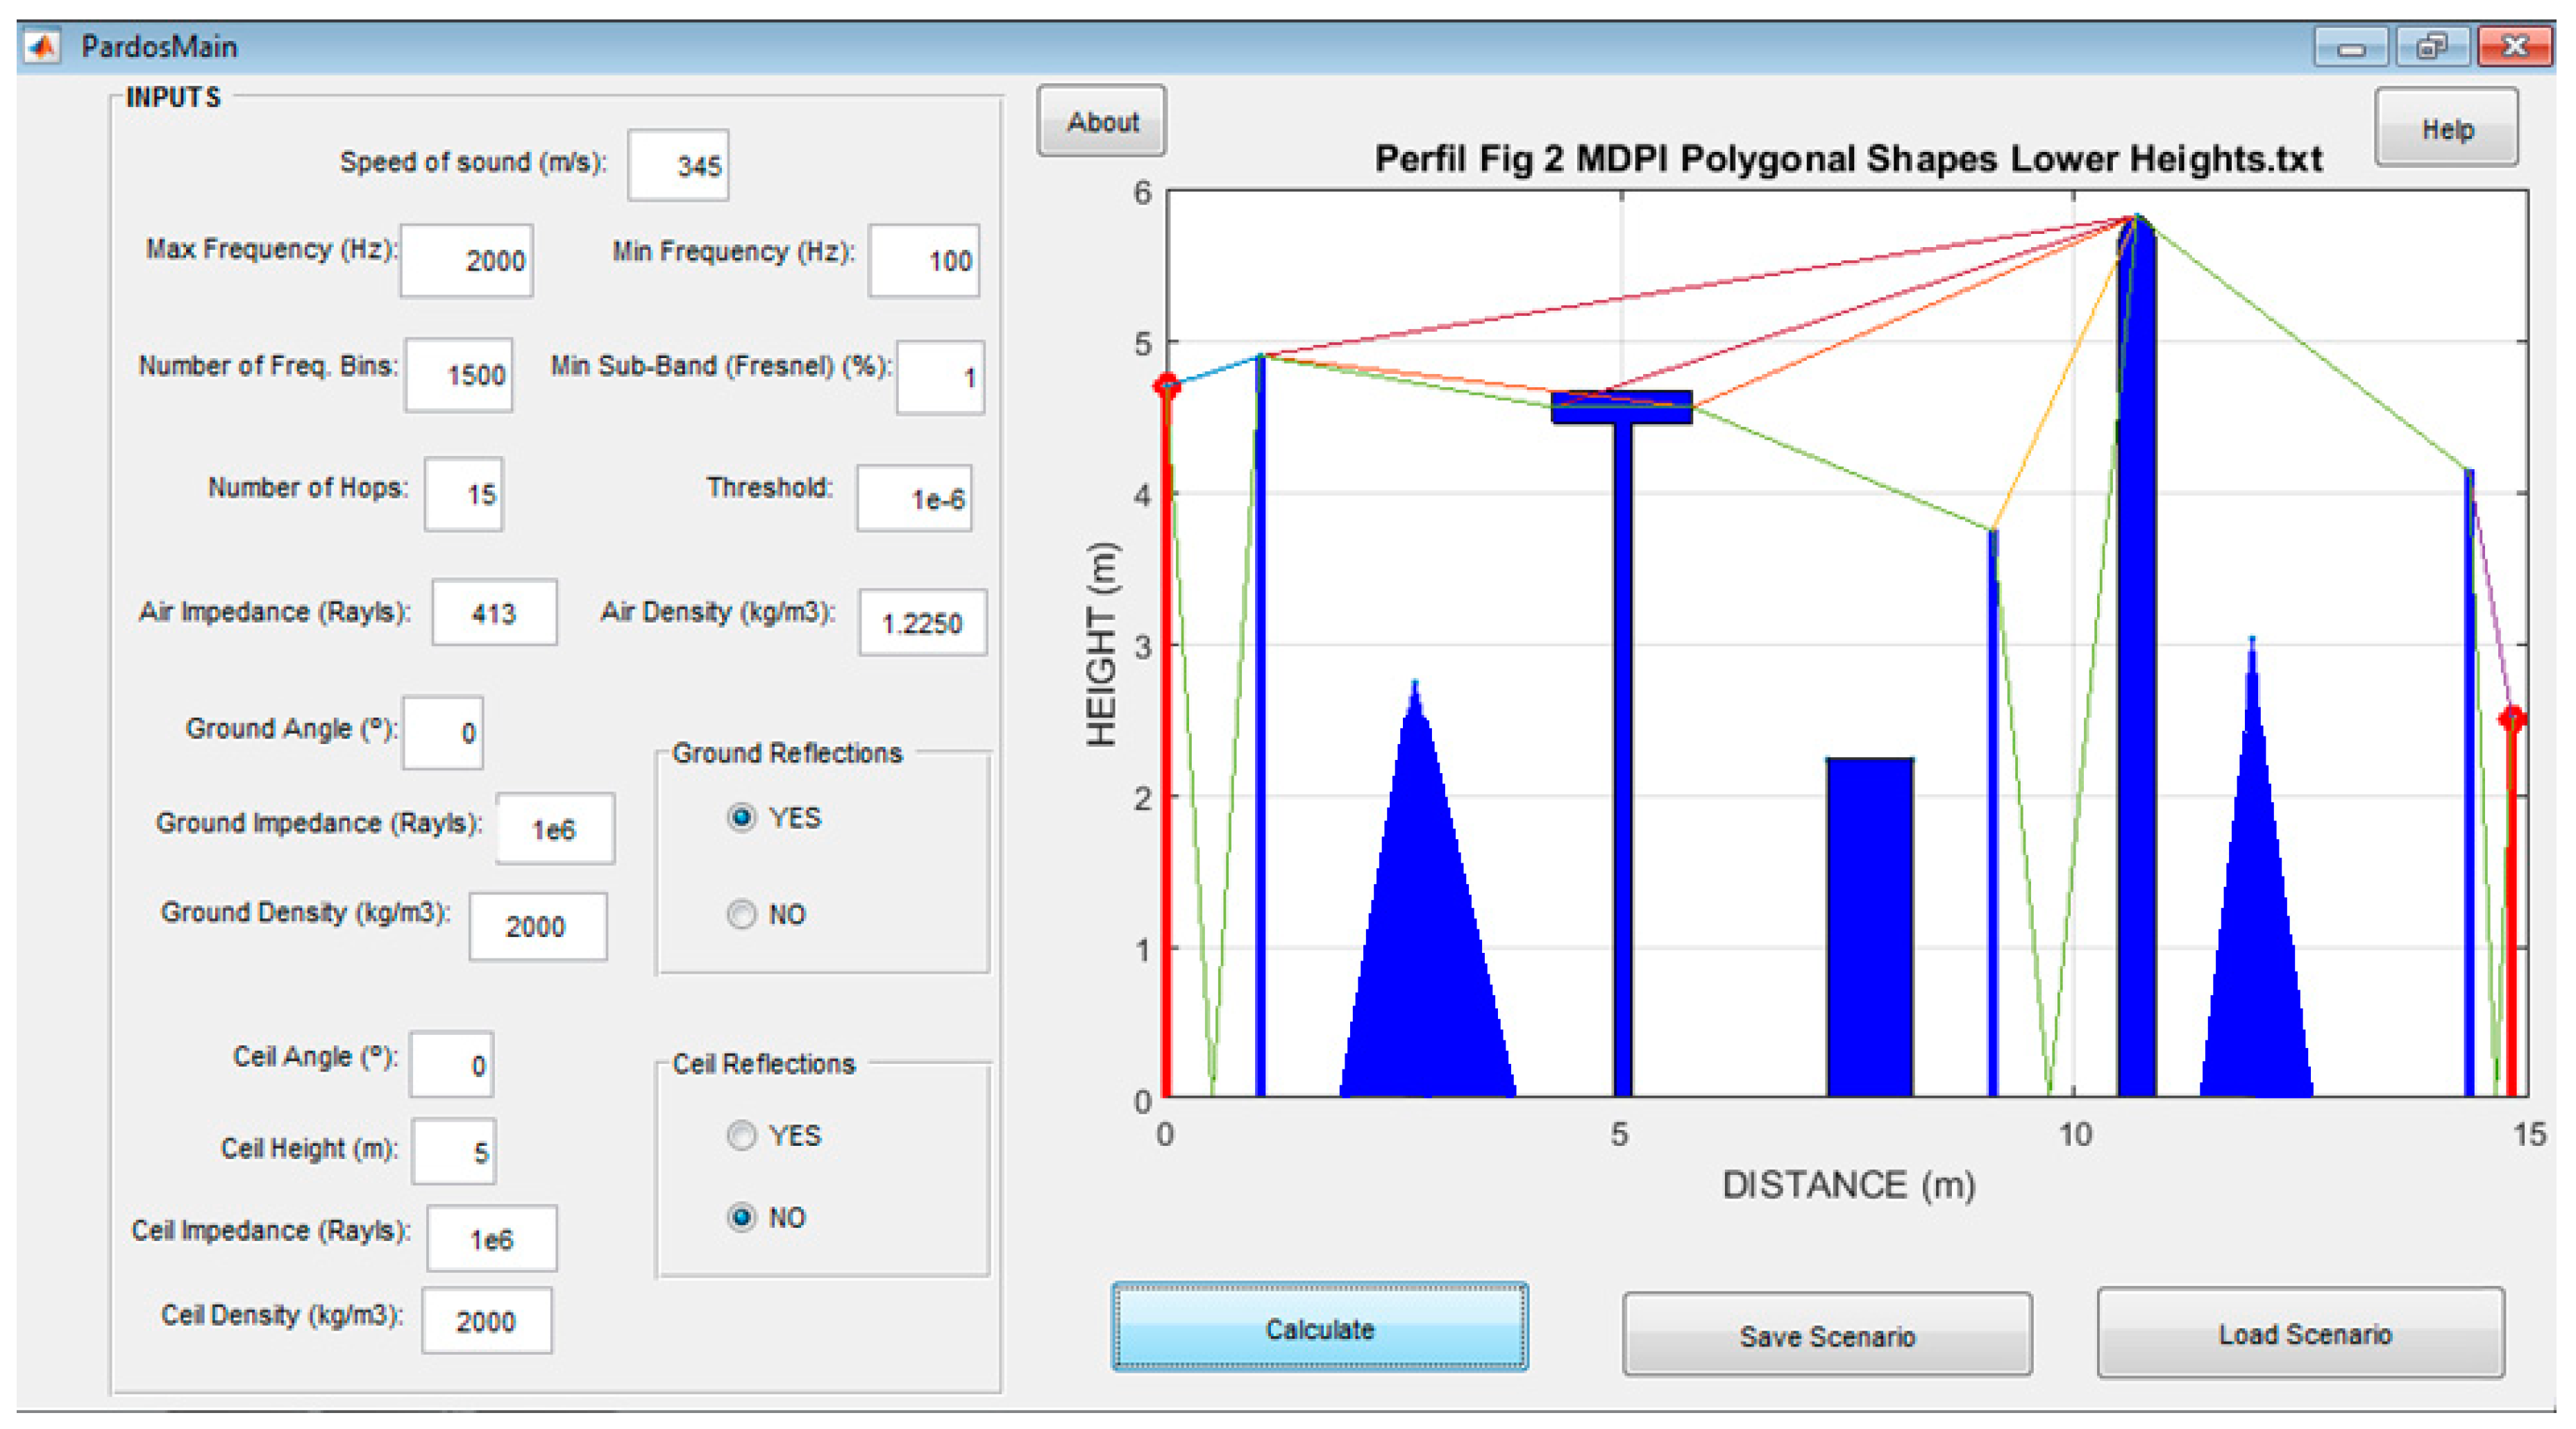The height and width of the screenshot is (1429, 2576).
Task: Select Ceil Reflections NO option
Action: tap(741, 1217)
